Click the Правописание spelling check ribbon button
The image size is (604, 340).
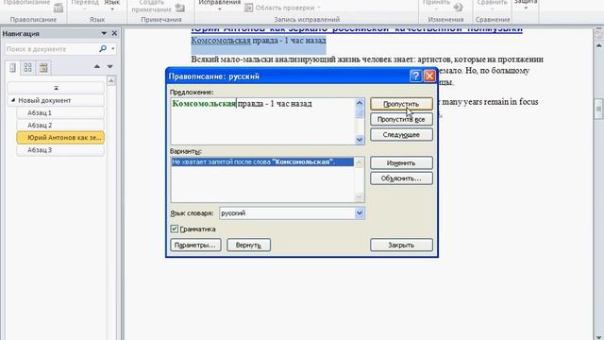tap(33, 6)
